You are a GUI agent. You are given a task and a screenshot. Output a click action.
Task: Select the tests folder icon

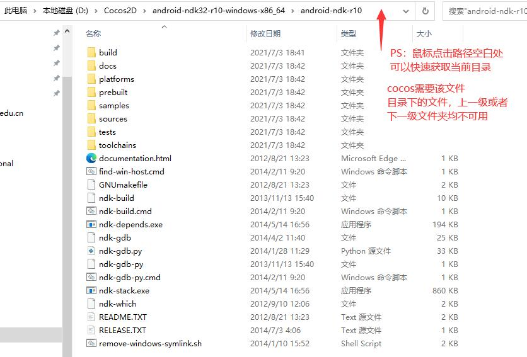click(x=91, y=132)
